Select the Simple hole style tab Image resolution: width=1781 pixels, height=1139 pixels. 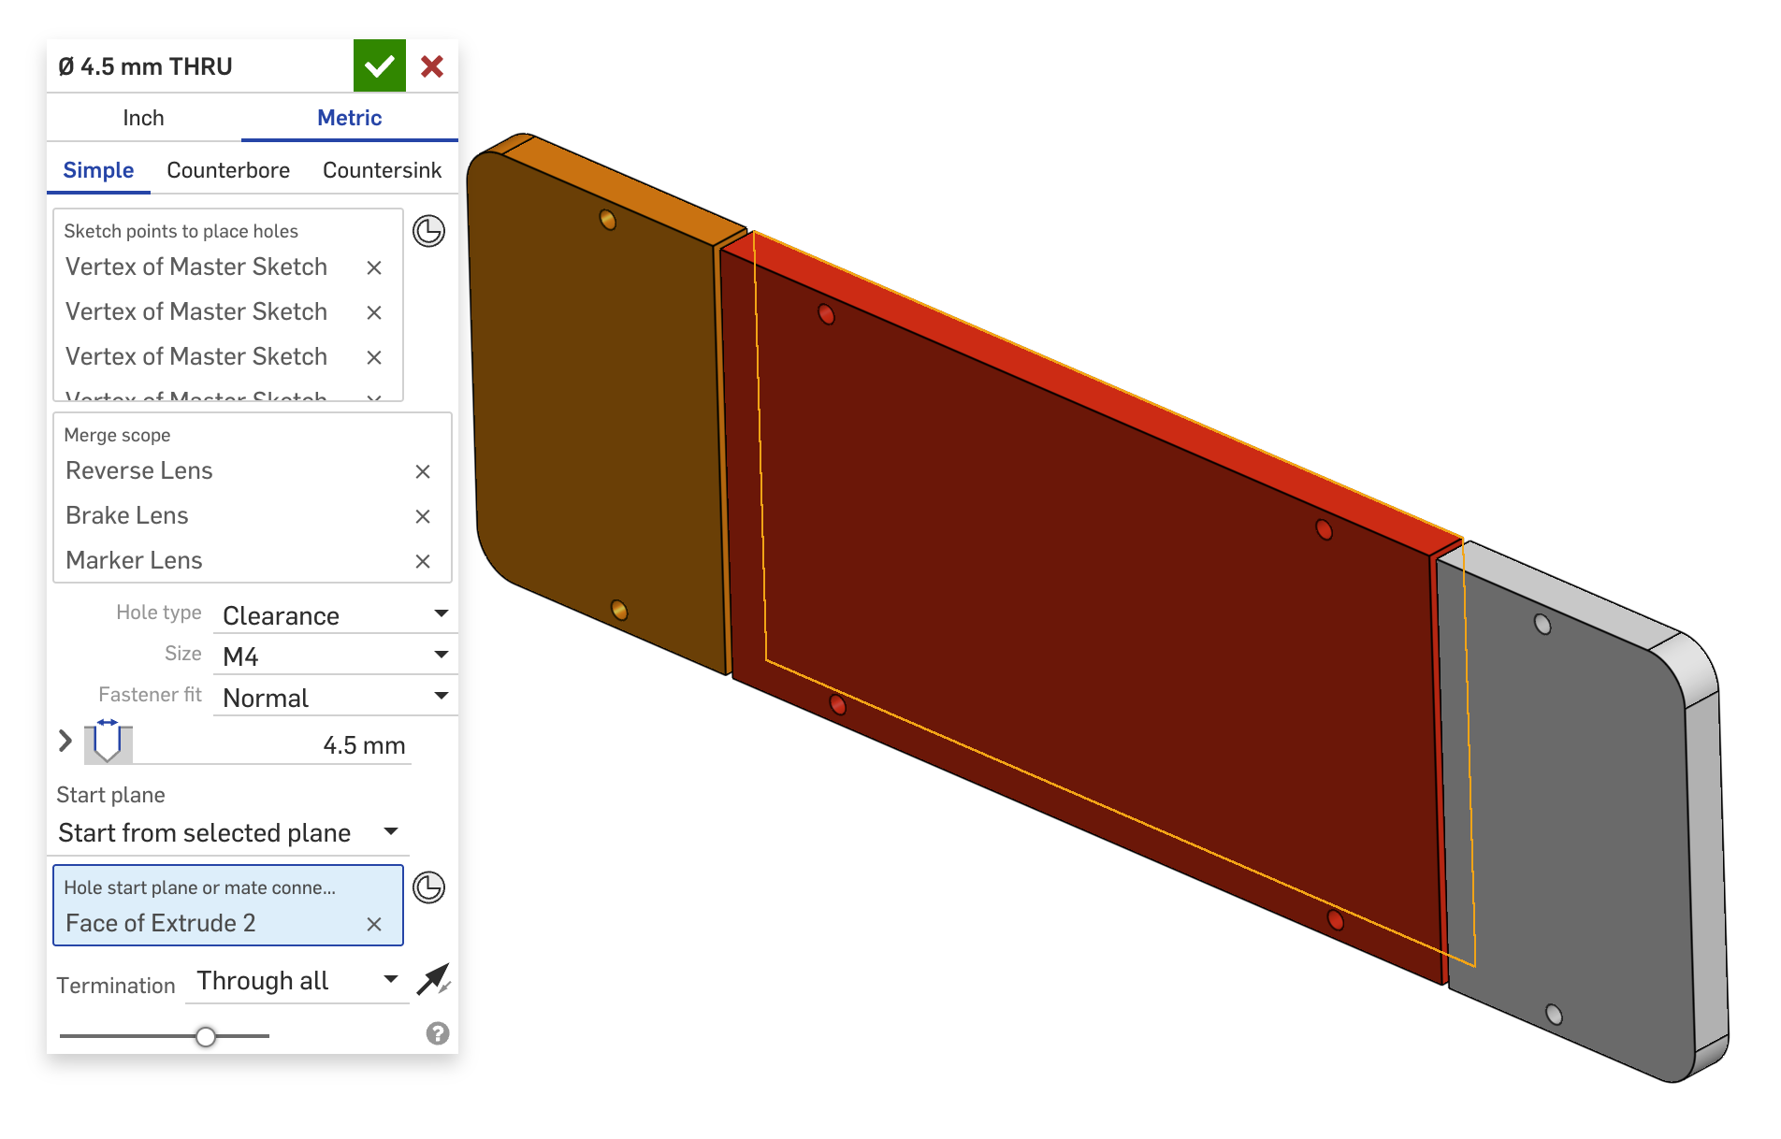point(98,170)
